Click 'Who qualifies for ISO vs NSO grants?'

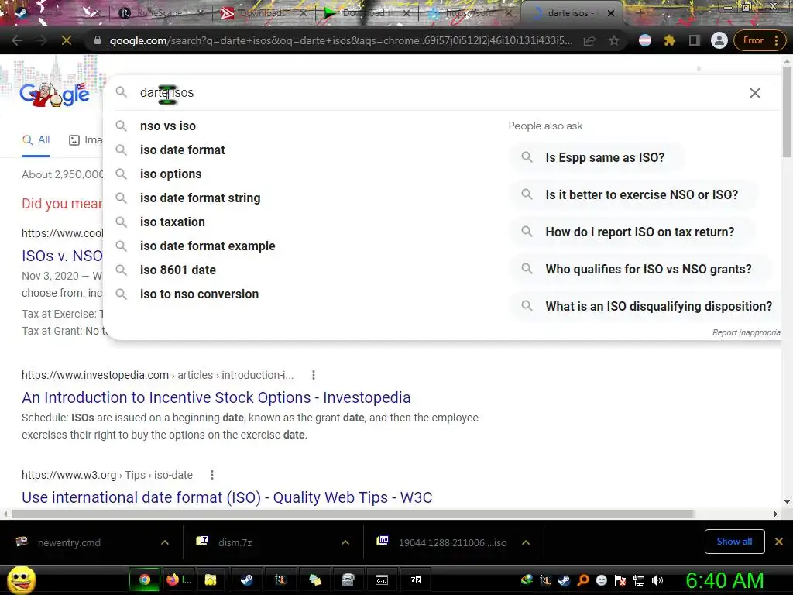click(640, 269)
